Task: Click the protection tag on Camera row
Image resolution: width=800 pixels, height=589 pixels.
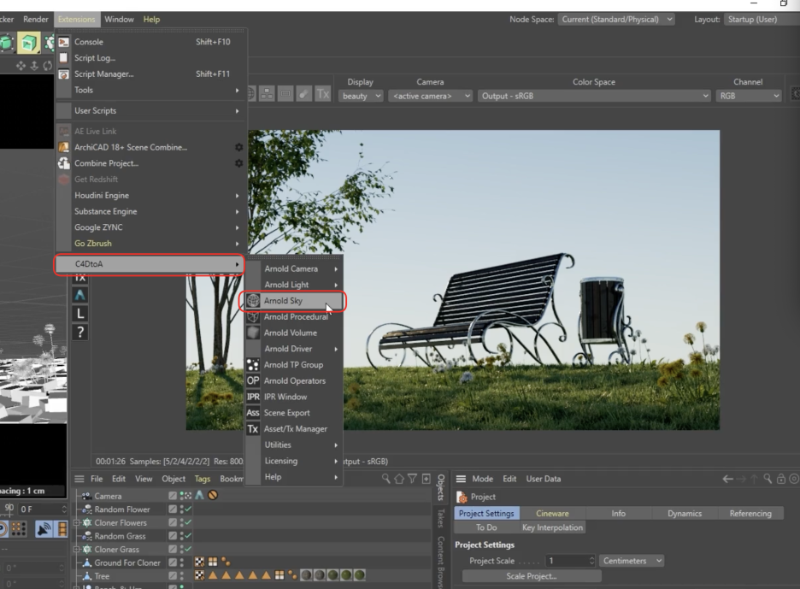Action: coord(213,495)
